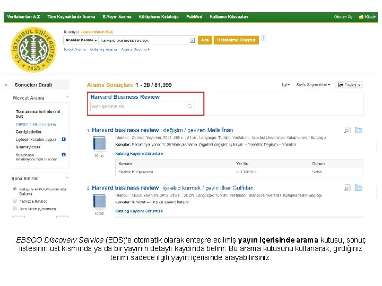
Task: Remove the Kütüphane Koleksiyonu'nda Bulunur limiter
Action: [64, 155]
